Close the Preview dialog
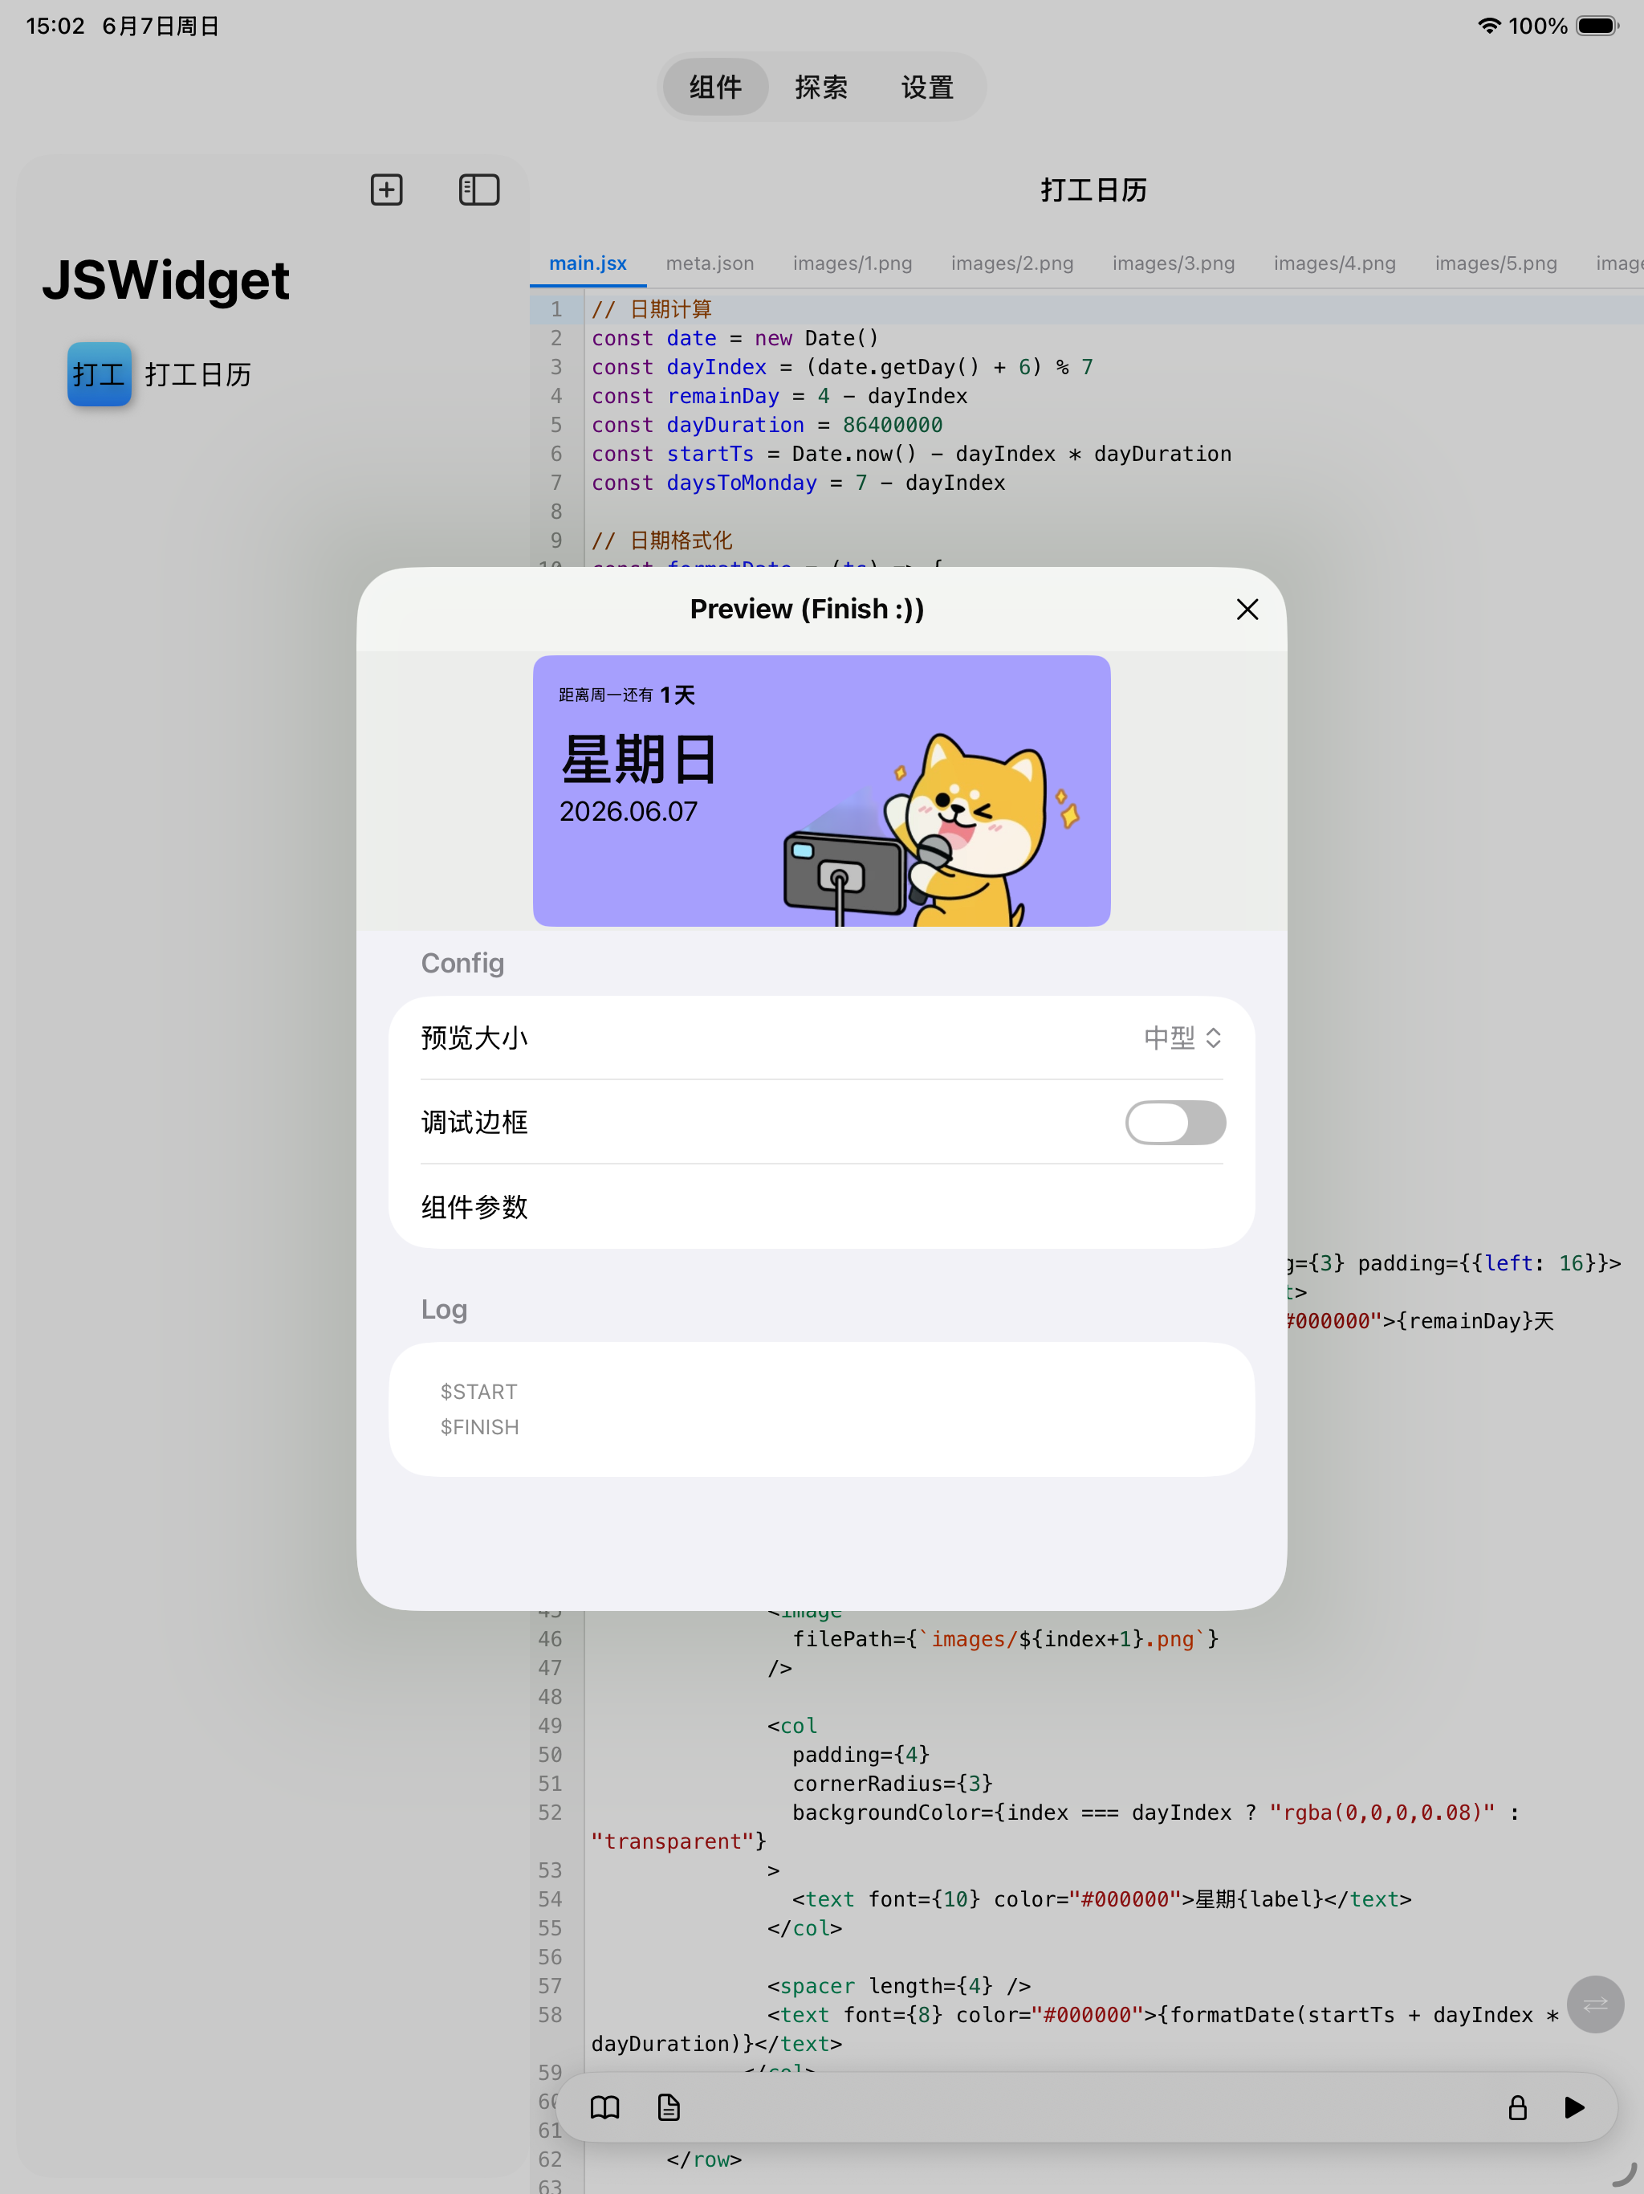This screenshot has width=1644, height=2194. [x=1247, y=609]
